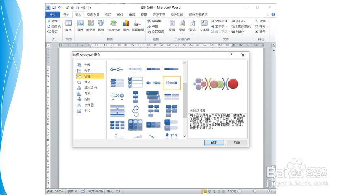Click Cancel (取消) in SmartArt dialog
This screenshot has height=195, width=347.
tap(237, 143)
